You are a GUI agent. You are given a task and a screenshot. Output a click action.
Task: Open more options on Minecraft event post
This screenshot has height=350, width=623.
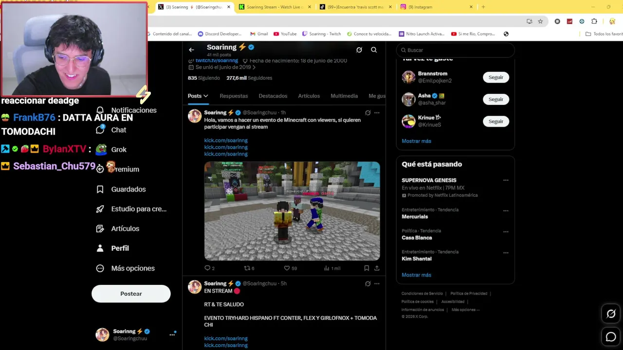(x=377, y=113)
